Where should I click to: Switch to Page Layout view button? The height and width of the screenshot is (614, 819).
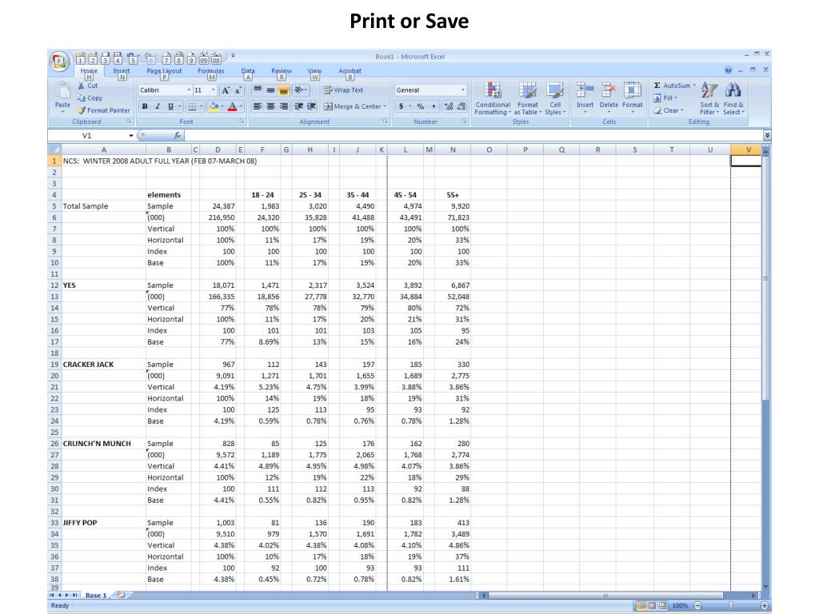click(x=652, y=606)
